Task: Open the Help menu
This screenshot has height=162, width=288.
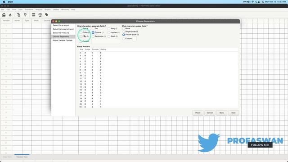Action: tap(73, 9)
